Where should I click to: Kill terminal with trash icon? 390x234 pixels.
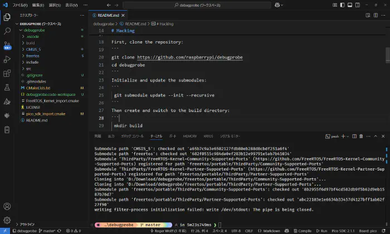click(x=361, y=136)
